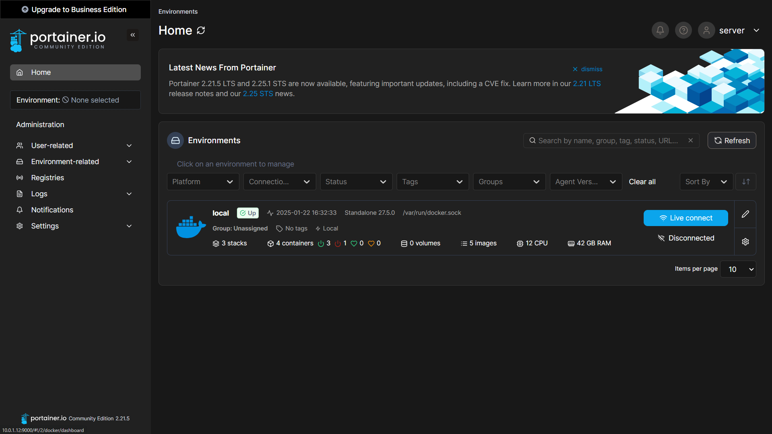Change items per page dropdown
Viewport: 772px width, 434px height.
[738, 269]
